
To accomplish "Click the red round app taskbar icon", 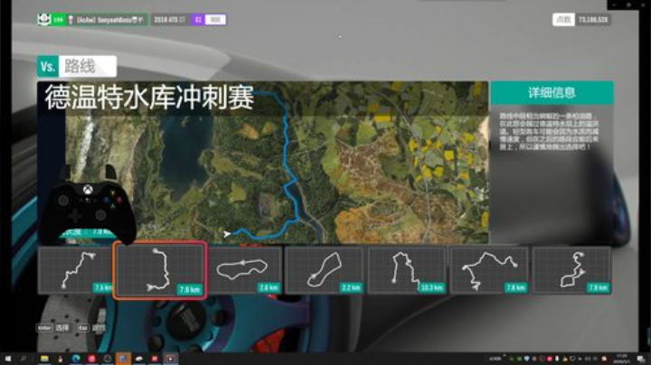I will tap(91, 359).
